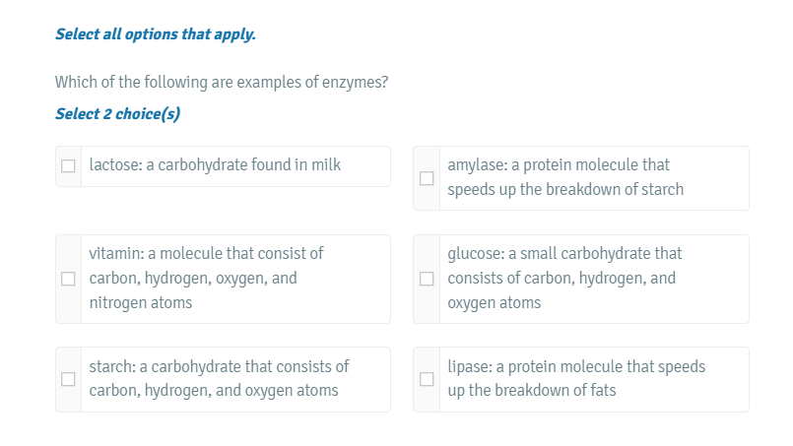Click 'speeds up the breakdown of starch' line

click(565, 190)
